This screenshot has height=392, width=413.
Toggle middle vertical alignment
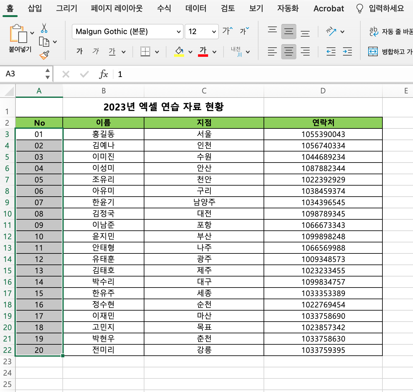[x=289, y=31]
